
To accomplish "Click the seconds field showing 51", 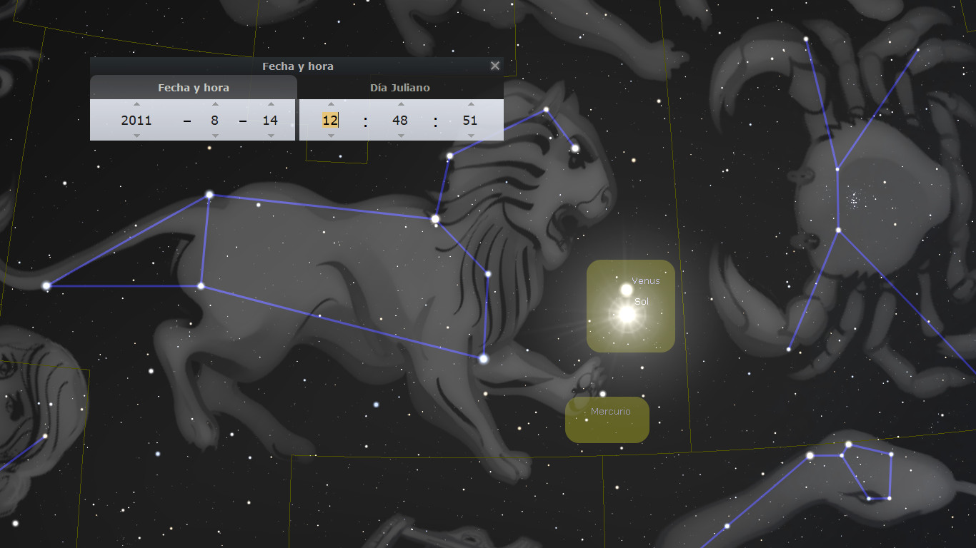I will [x=470, y=120].
